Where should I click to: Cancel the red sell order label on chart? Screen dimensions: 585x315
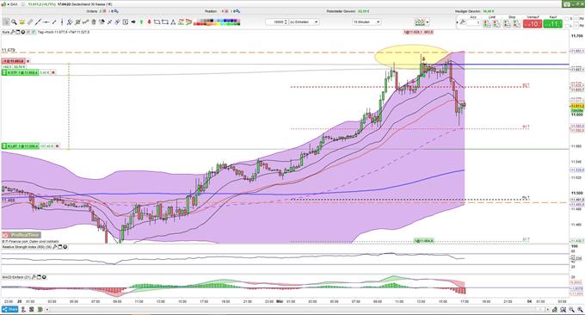point(28,61)
